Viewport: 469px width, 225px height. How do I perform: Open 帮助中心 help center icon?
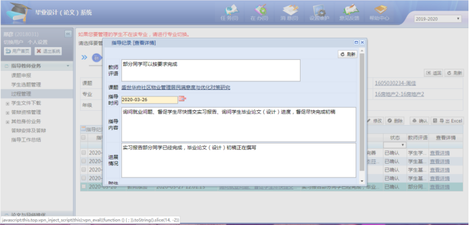(x=379, y=13)
